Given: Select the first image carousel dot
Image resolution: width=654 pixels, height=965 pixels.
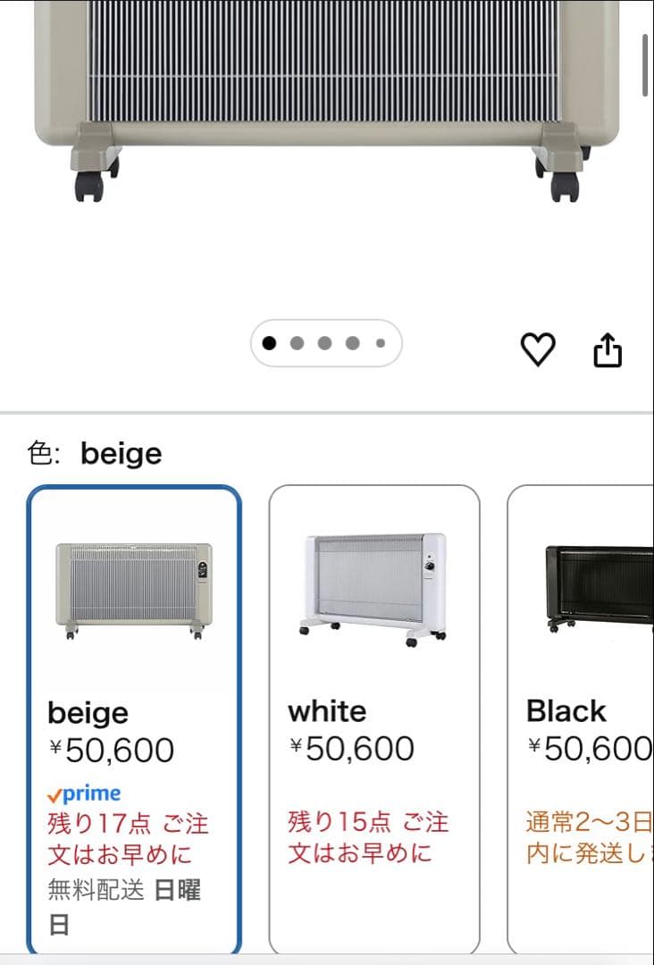Looking at the screenshot, I should tap(270, 343).
